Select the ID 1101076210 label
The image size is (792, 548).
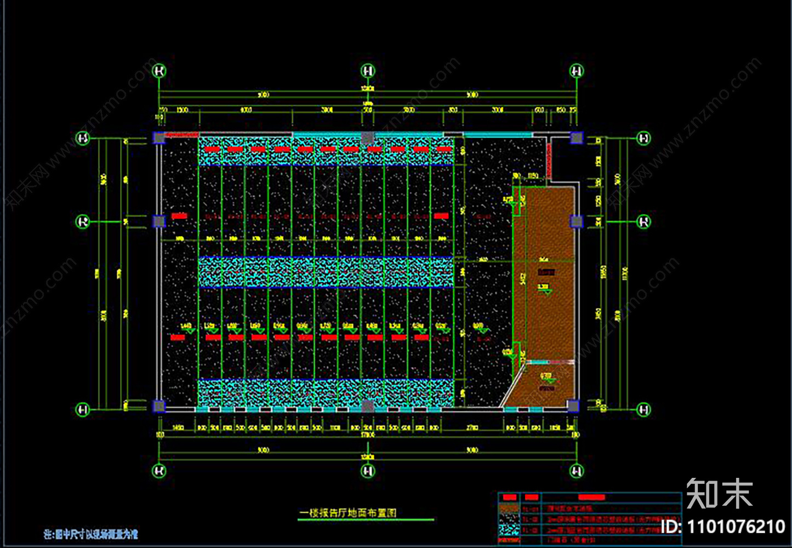pos(722,527)
